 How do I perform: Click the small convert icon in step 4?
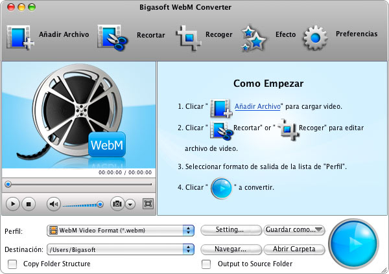tap(221, 188)
